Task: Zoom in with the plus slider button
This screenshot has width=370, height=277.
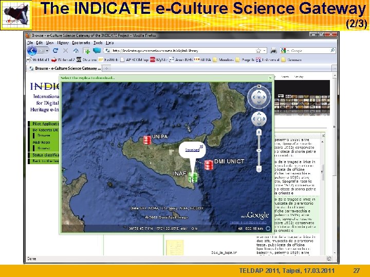Action: (x=259, y=132)
